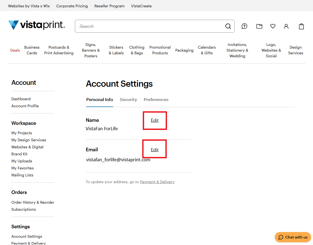Open the Corporate Pricing link
Viewport: 313px width, 245px height.
[72, 6]
